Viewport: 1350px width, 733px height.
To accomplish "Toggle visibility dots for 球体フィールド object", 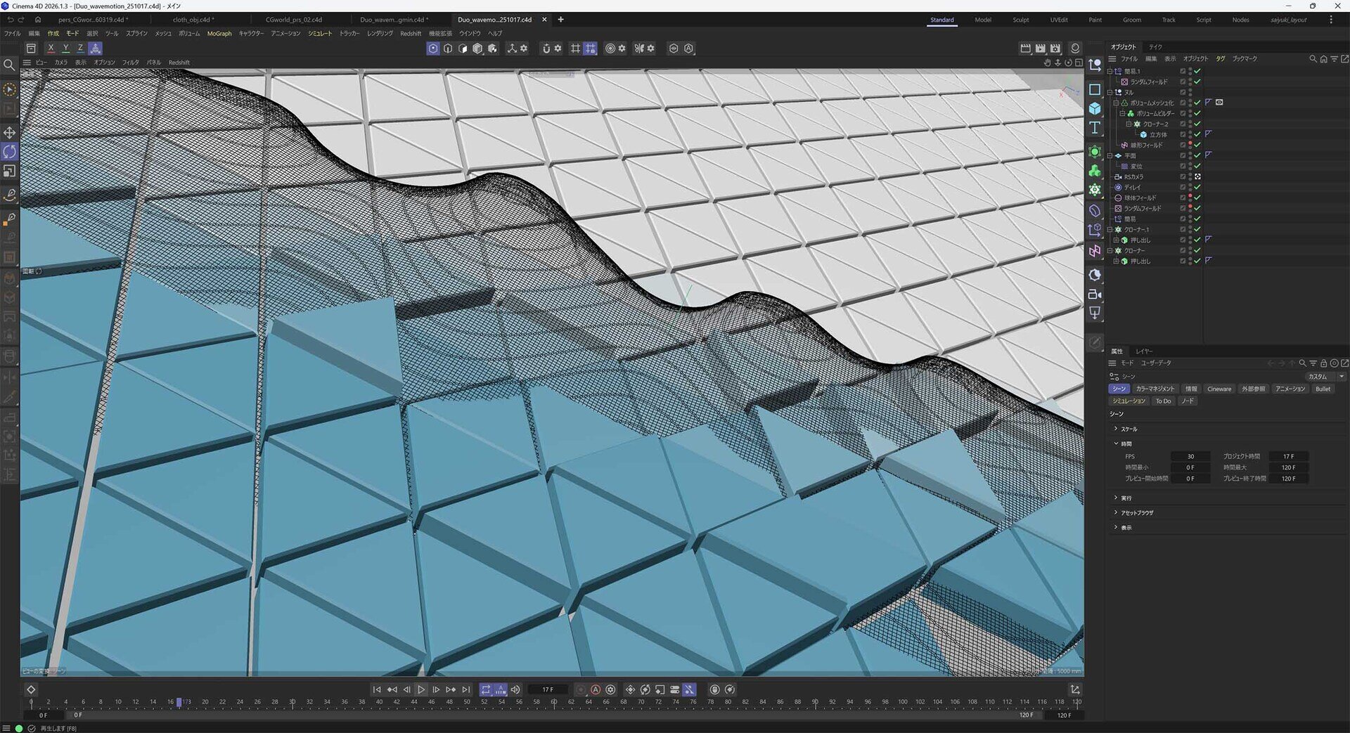I will tap(1190, 198).
